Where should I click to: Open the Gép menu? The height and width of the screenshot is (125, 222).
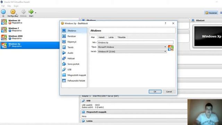click(9, 6)
